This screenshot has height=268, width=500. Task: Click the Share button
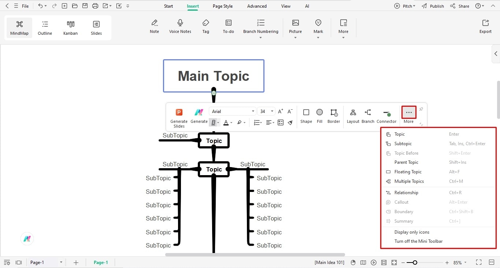tap(460, 6)
